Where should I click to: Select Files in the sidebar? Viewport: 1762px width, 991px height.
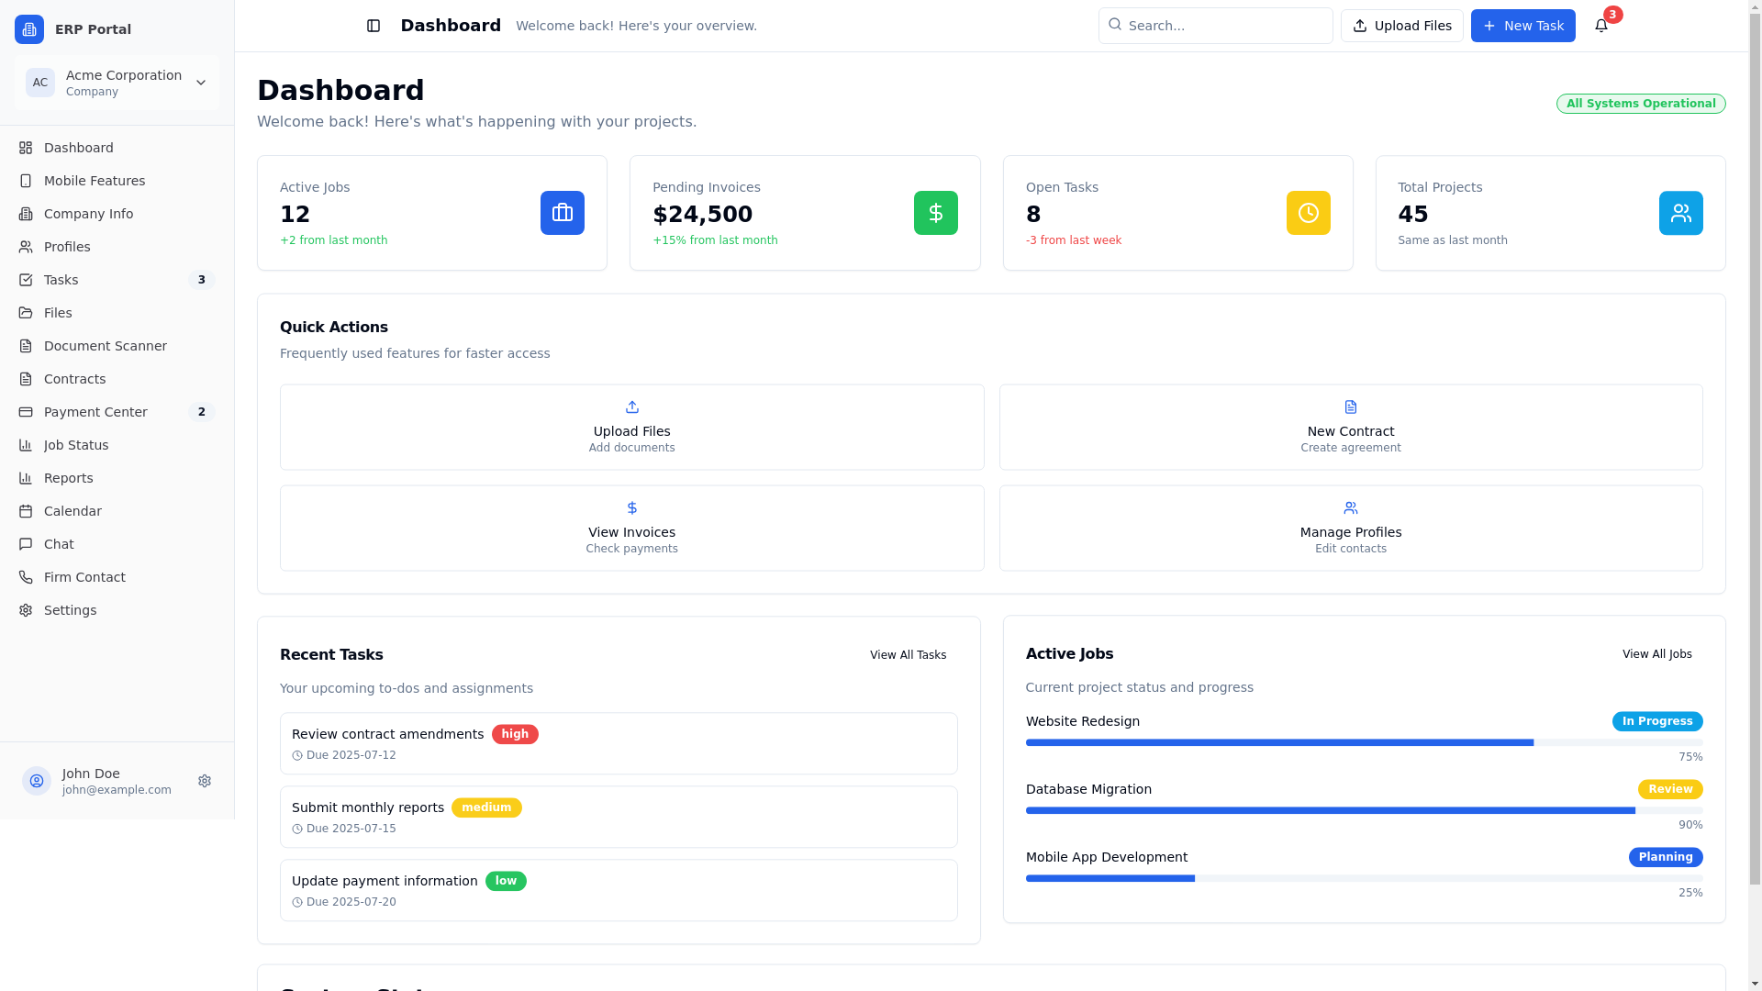[117, 313]
